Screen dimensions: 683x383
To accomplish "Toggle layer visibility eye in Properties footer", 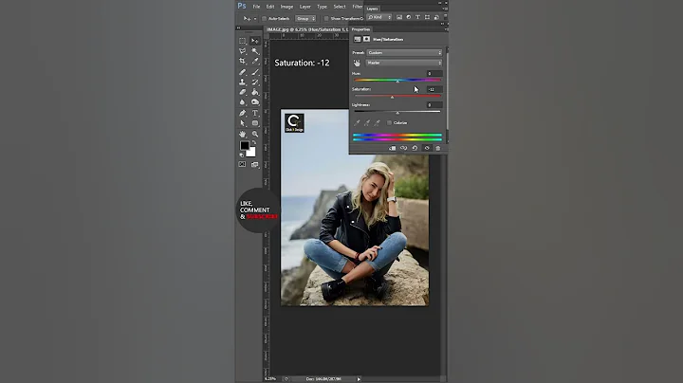I will (427, 148).
